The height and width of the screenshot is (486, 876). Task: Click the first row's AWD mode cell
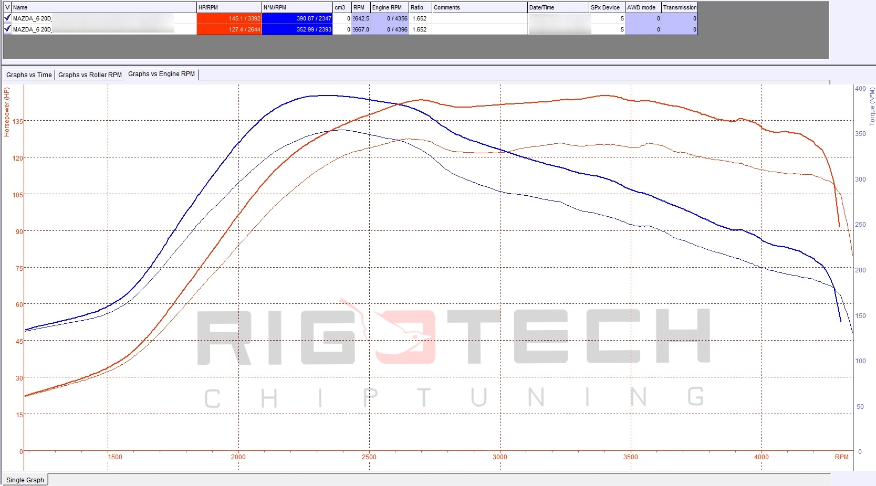643,18
